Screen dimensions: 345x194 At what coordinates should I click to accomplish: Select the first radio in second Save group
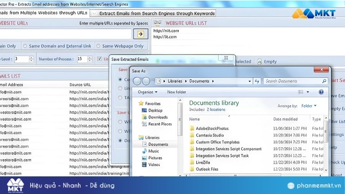click(120, 122)
